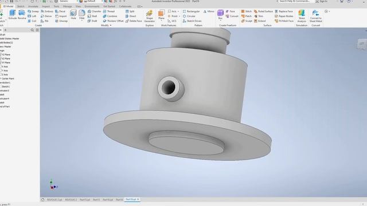Choose the Sketch Driven pattern tool

tap(192, 21)
